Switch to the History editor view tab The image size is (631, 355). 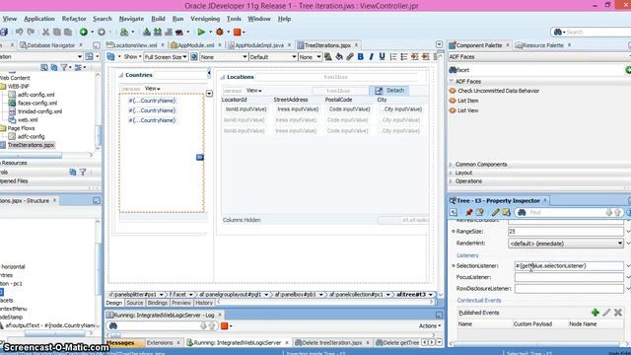(204, 303)
